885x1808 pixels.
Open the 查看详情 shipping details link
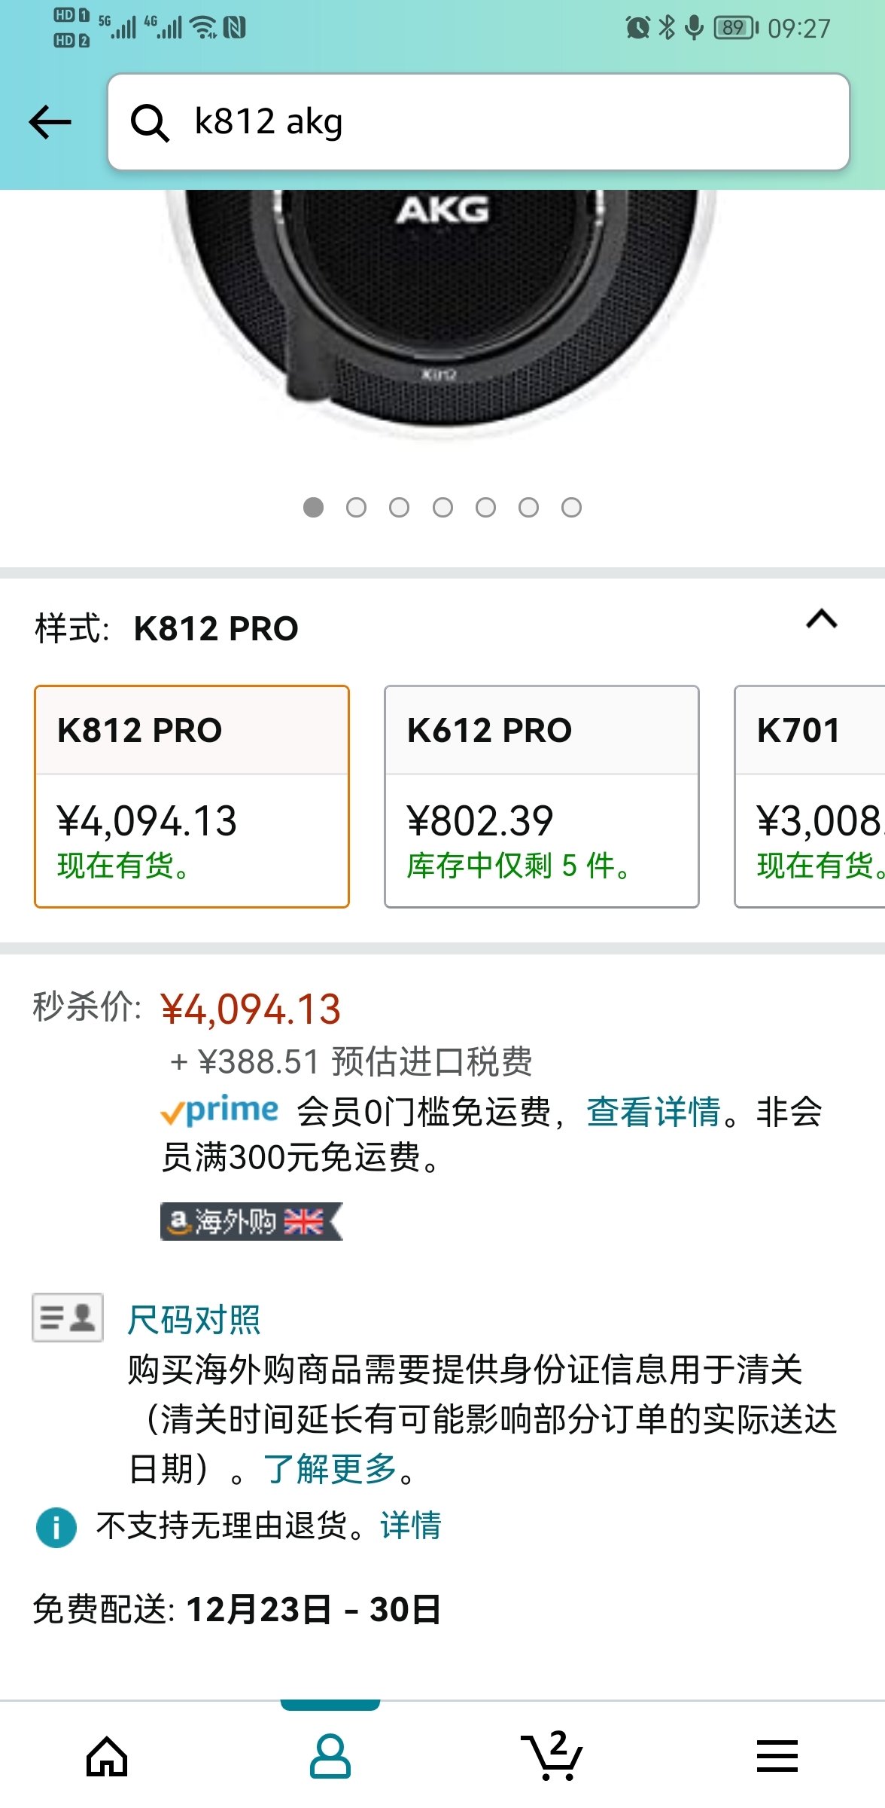click(653, 1112)
